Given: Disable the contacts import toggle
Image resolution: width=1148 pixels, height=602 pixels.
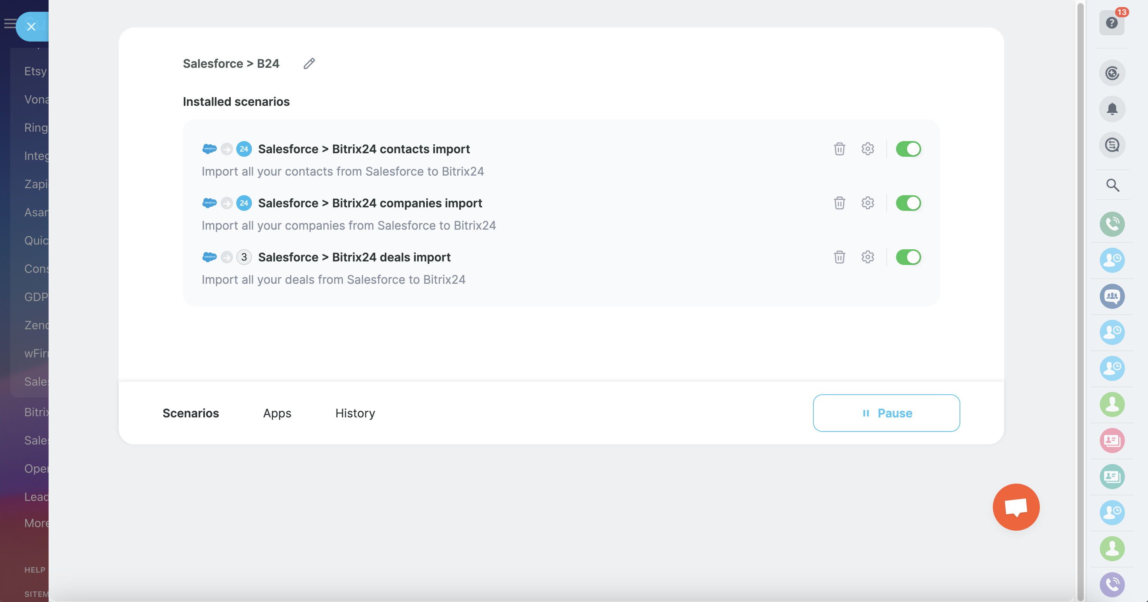Looking at the screenshot, I should click(x=908, y=149).
